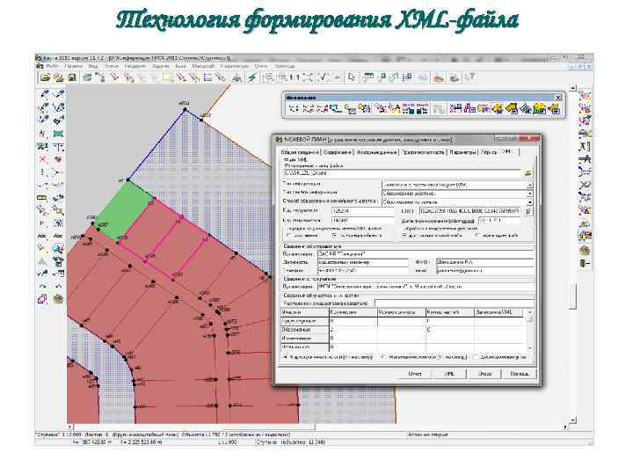Click the Должность input field
This screenshot has height=475, width=633.
(362, 262)
